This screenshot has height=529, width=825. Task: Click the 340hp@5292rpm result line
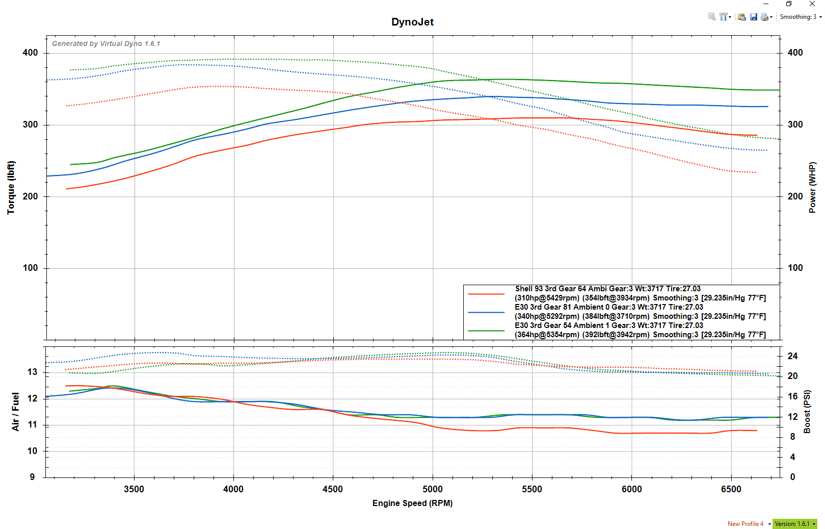coord(640,316)
